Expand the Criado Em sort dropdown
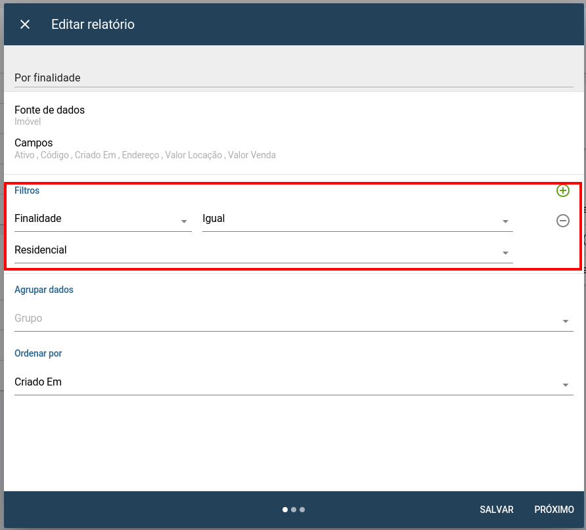Image resolution: width=586 pixels, height=530 pixels. [x=294, y=382]
